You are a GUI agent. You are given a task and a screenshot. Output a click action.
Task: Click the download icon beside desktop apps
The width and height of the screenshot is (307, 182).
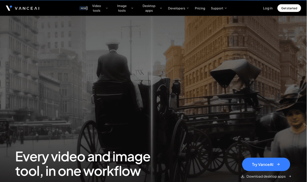(x=242, y=176)
